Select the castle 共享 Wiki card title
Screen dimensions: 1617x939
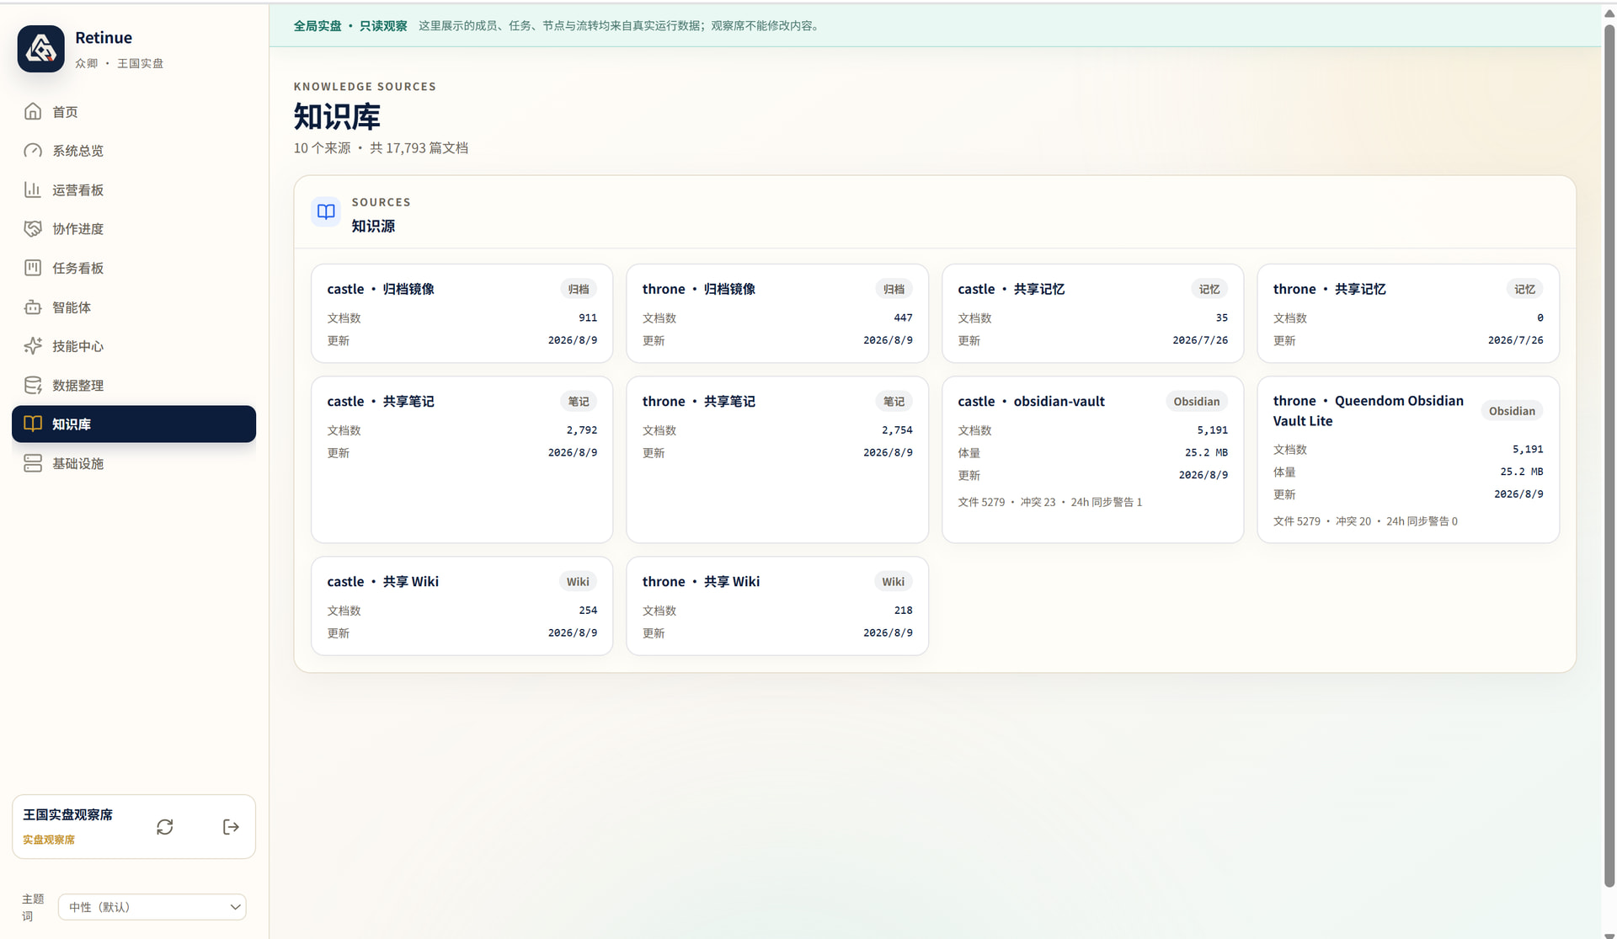pyautogui.click(x=383, y=582)
